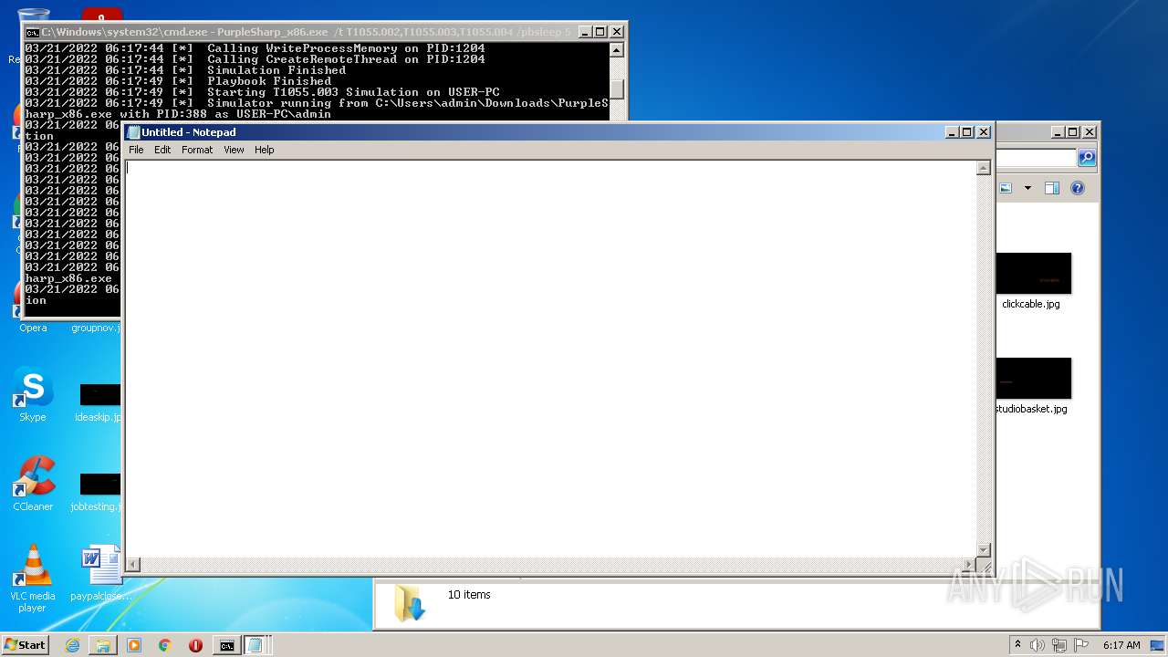Screen dimensions: 1168x657
Task: Click the 6:17 AM clock
Action: pyautogui.click(x=1121, y=645)
